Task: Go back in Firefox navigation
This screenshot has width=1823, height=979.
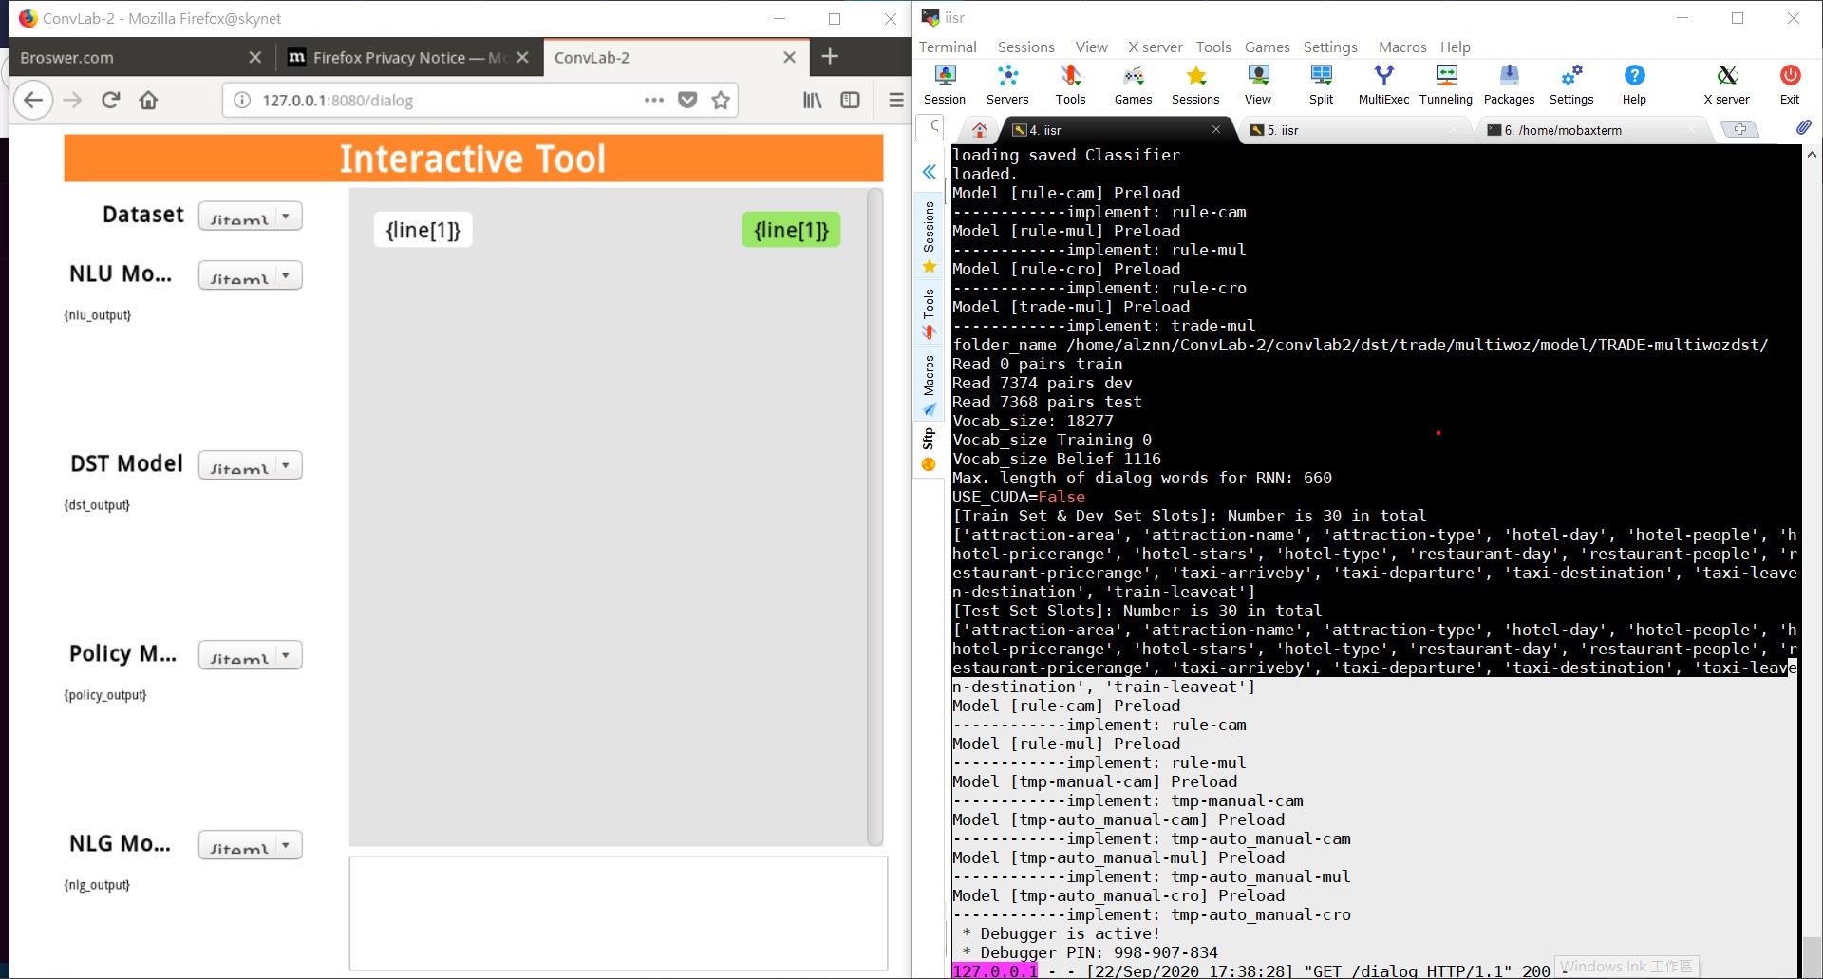Action: pos(33,100)
